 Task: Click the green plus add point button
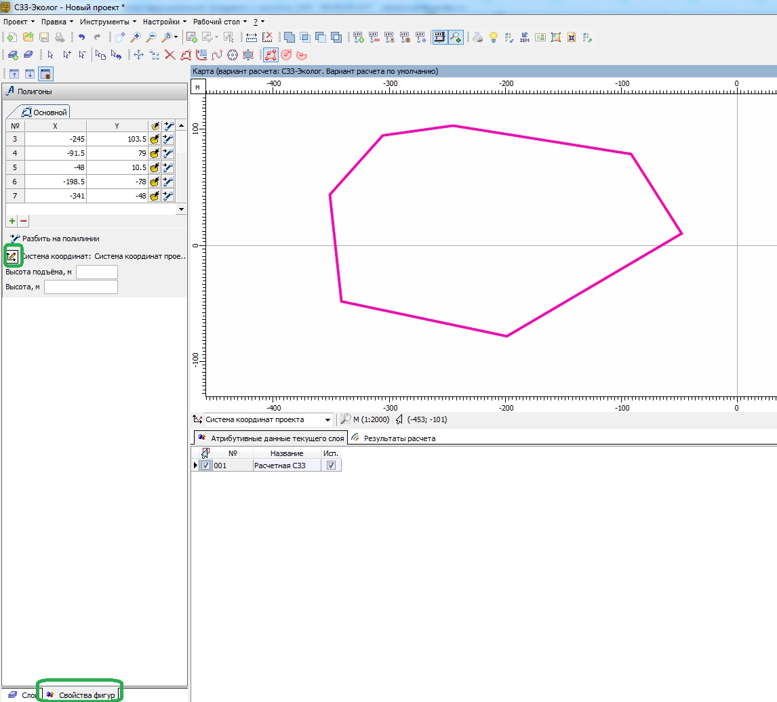(x=12, y=221)
